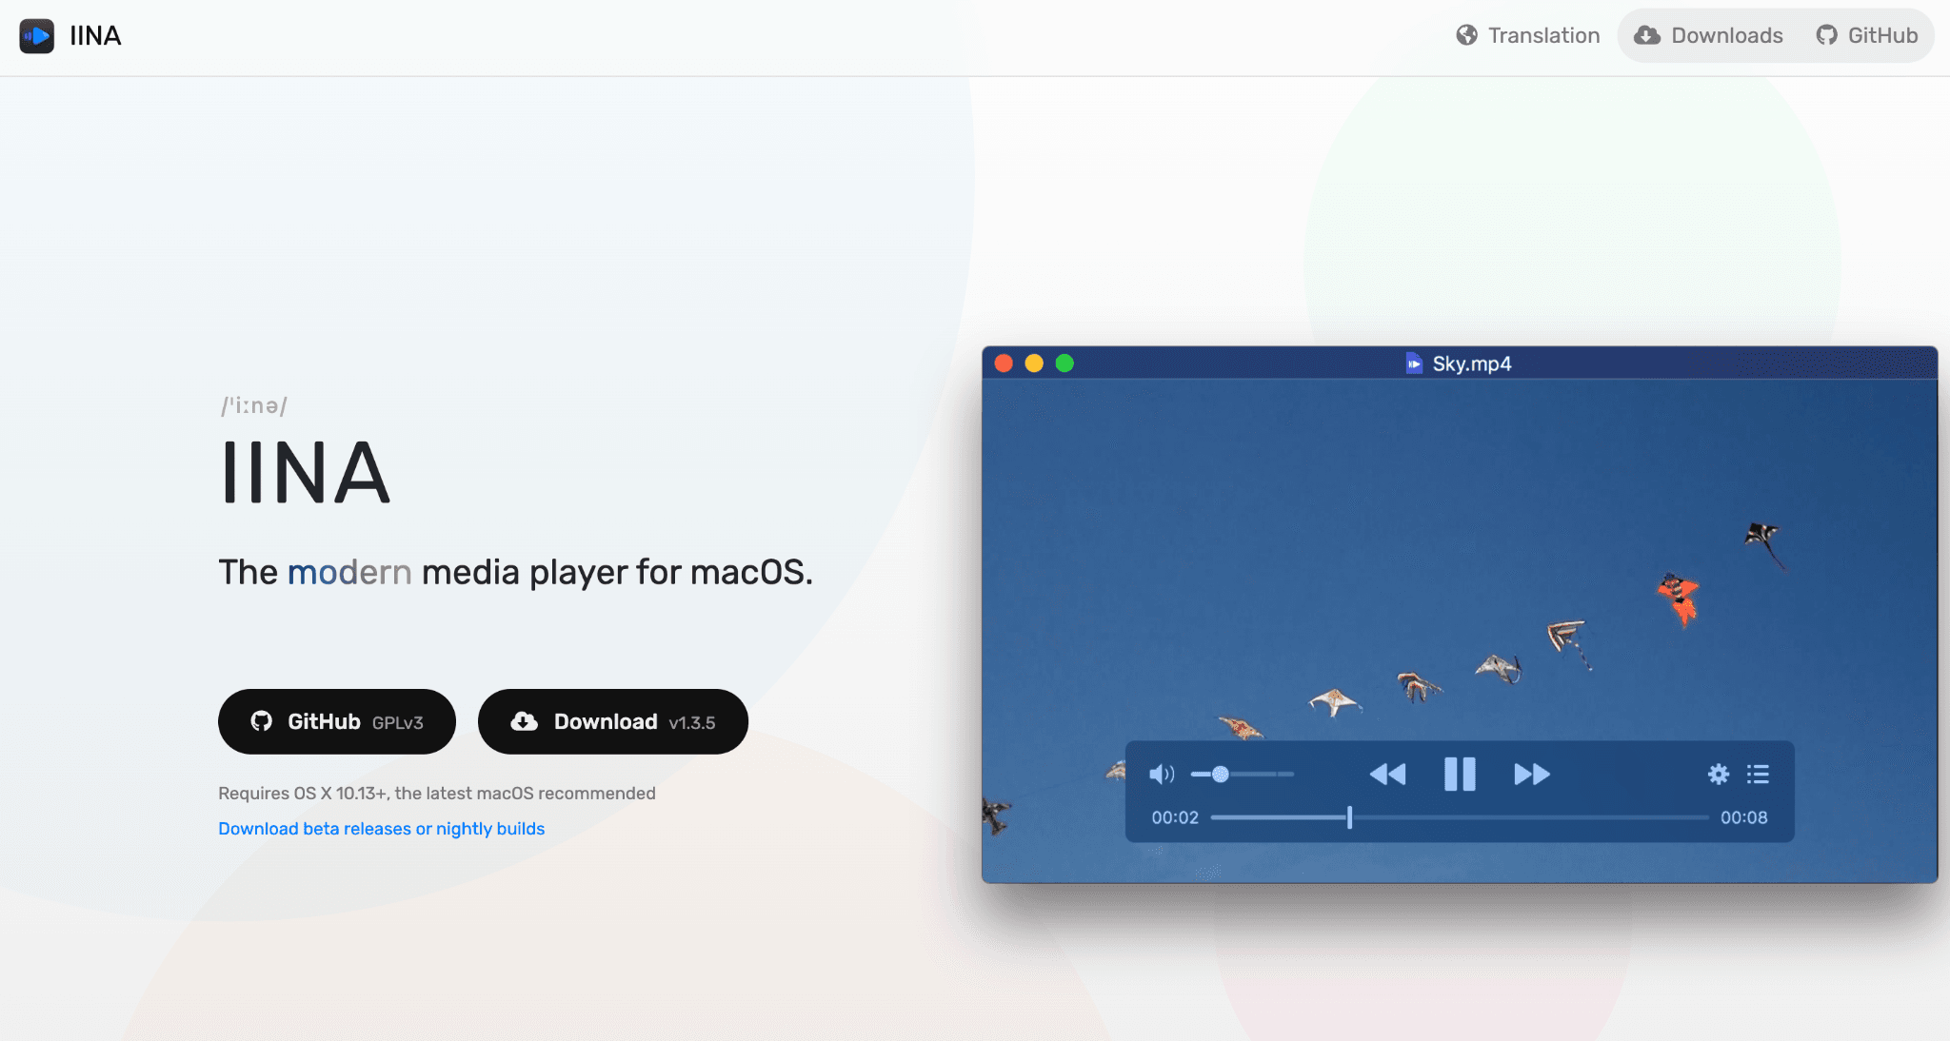Open the Downloads menu item

1726,35
